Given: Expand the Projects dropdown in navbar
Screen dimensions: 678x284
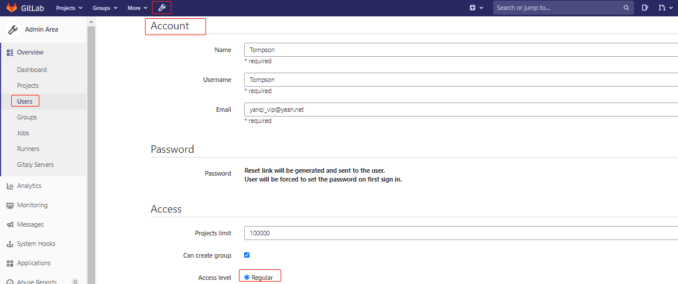Looking at the screenshot, I should tap(69, 8).
